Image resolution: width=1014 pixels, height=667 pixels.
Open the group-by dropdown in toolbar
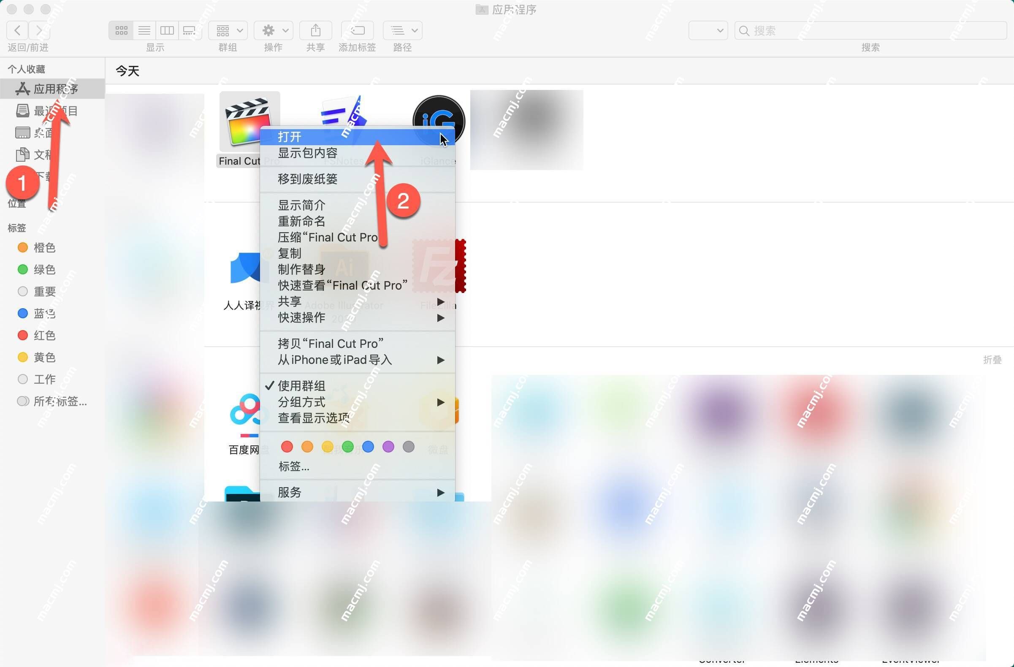[228, 30]
